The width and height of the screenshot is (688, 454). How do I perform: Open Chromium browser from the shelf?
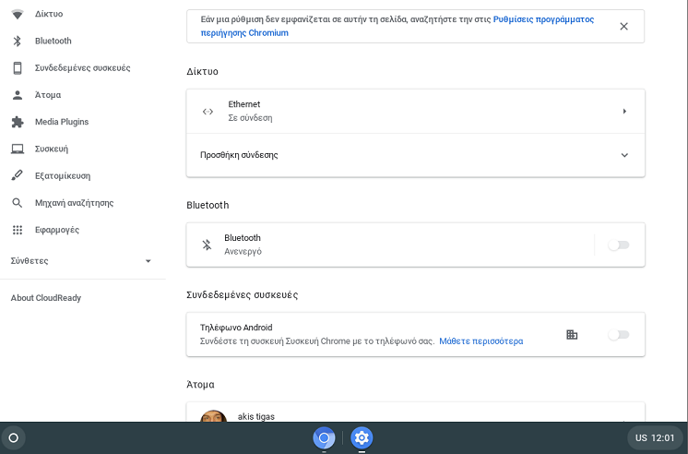pos(324,437)
